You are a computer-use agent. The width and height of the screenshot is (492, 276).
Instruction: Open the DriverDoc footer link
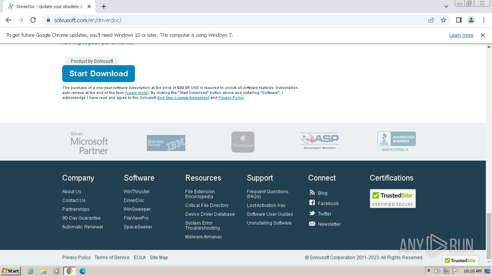point(134,200)
